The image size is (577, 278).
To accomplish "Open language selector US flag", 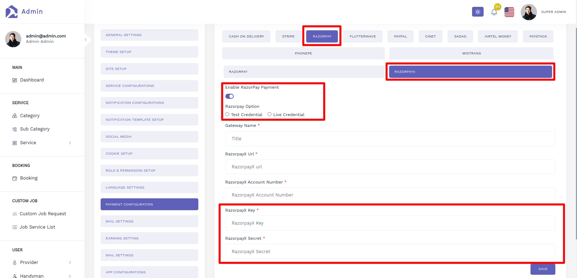I will click(509, 12).
